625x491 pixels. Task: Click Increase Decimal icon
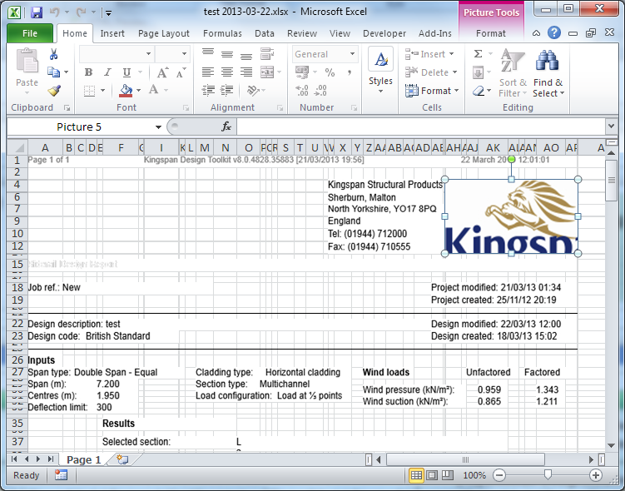302,91
